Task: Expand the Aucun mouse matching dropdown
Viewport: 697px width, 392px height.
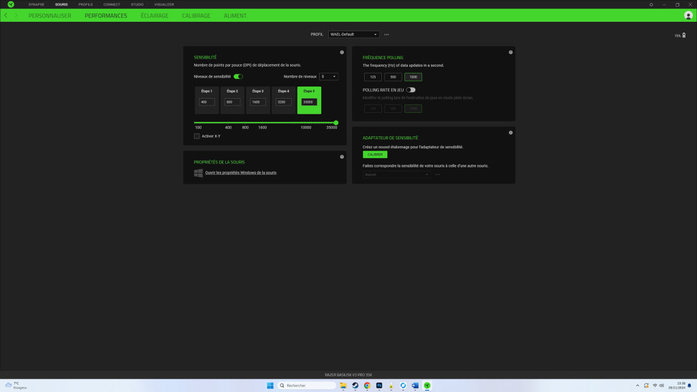Action: coord(396,175)
